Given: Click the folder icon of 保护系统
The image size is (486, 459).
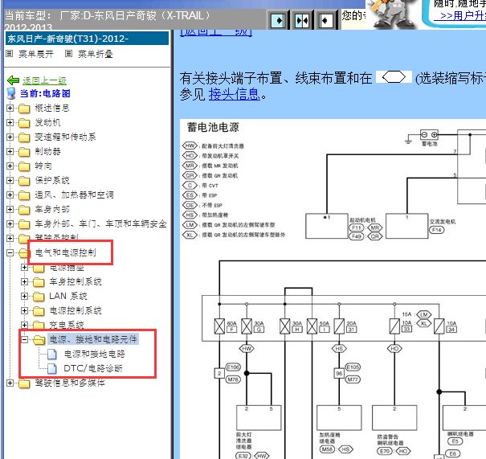Looking at the screenshot, I should (x=24, y=181).
